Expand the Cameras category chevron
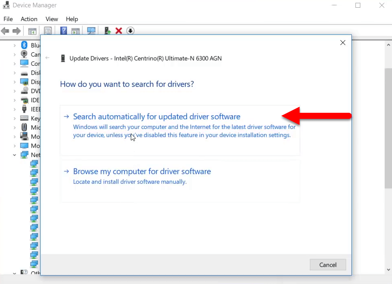Screen dimensions: 392x284 (x=15, y=54)
